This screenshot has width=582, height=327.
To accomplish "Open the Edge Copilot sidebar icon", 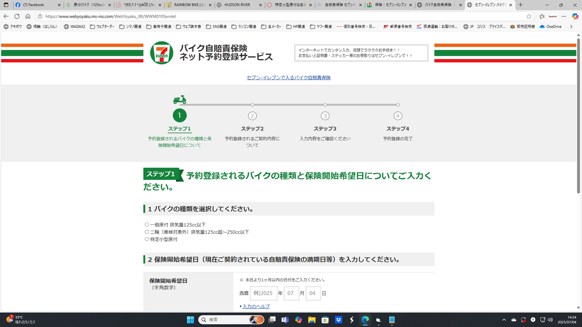I will point(575,16).
